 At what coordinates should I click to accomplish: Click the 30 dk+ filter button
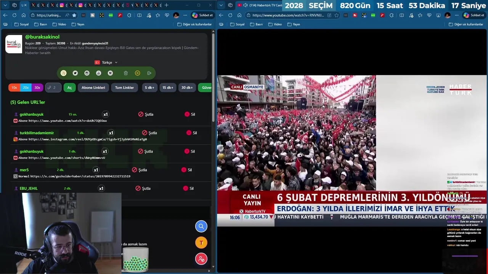click(187, 88)
